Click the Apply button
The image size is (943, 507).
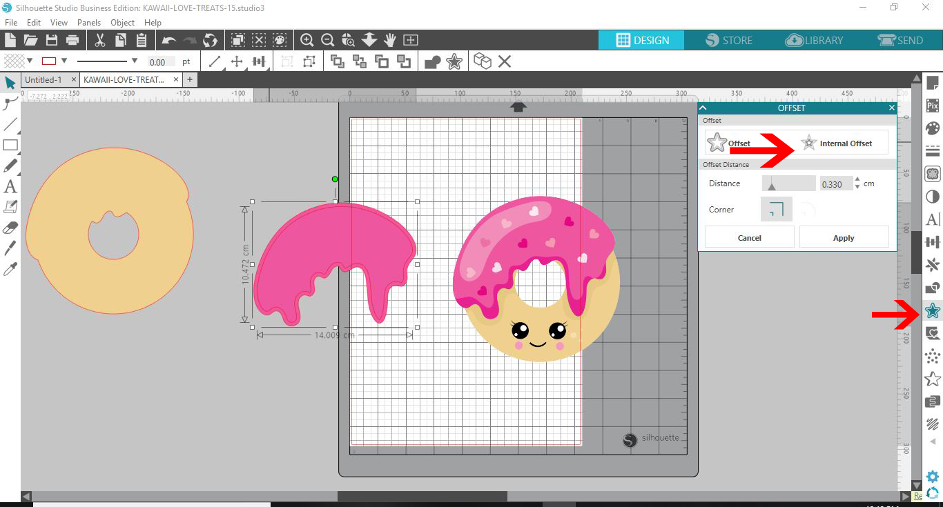click(x=844, y=237)
